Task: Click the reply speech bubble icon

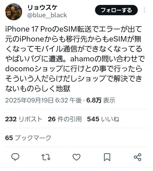Action: [x=15, y=157]
